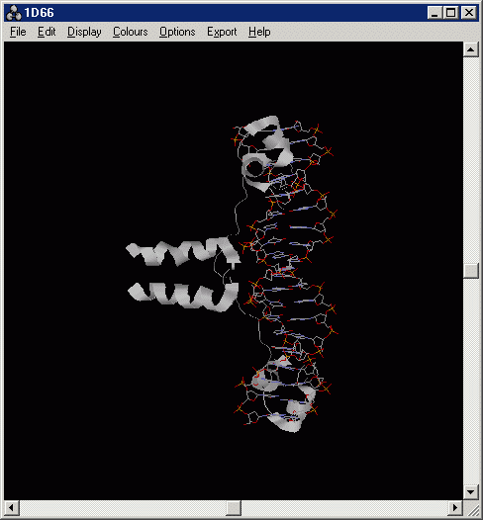This screenshot has width=483, height=520.
Task: Open the Display menu
Action: pyautogui.click(x=84, y=32)
